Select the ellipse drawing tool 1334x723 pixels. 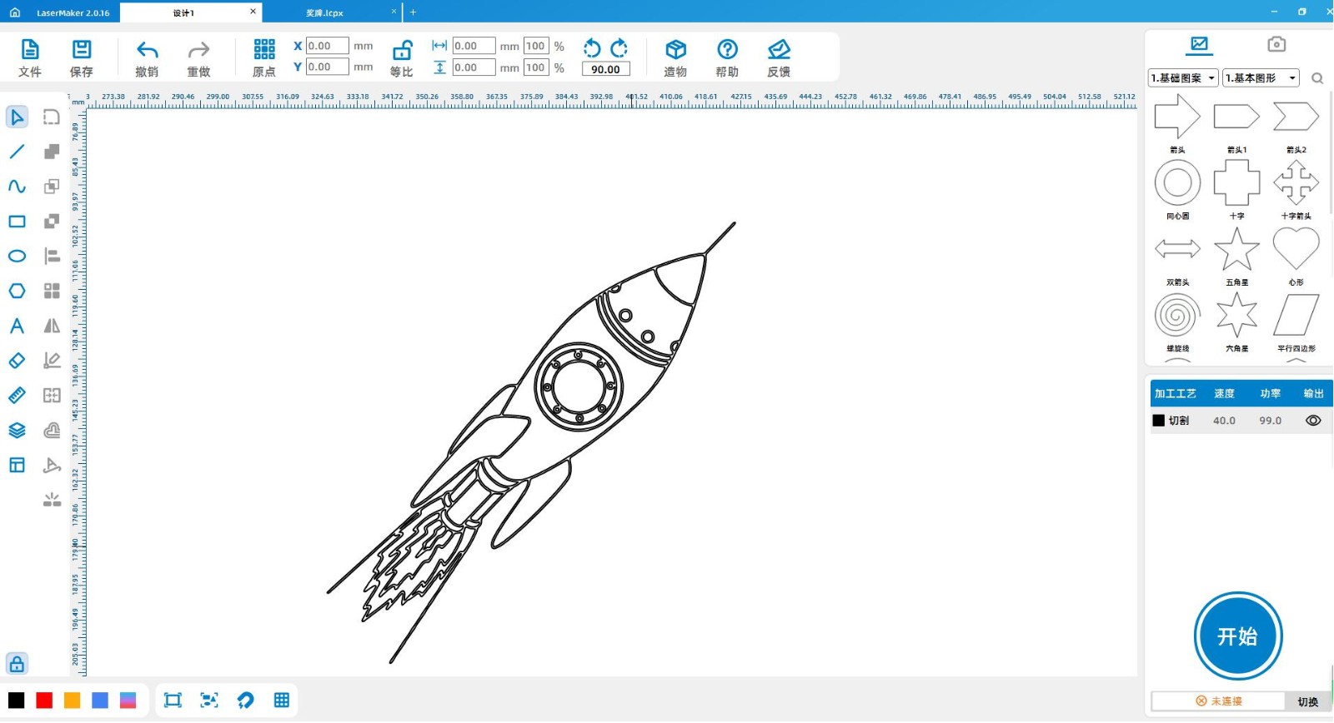[17, 257]
